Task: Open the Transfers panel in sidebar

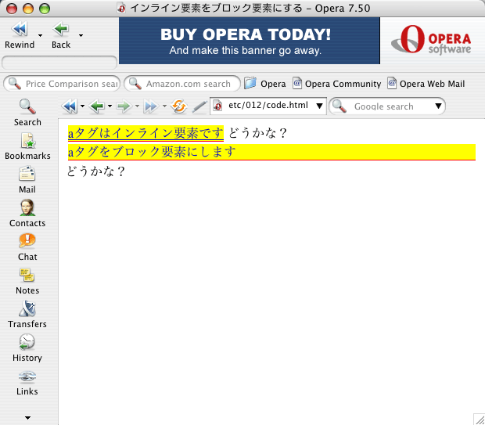Action: [x=27, y=315]
